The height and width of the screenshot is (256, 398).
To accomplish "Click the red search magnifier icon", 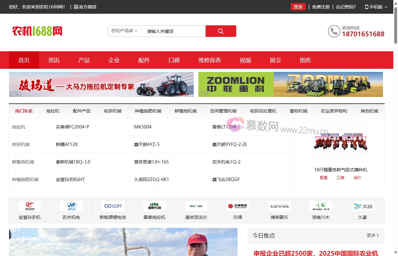I will [x=221, y=31].
